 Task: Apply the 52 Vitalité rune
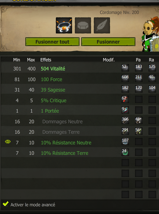(125, 68)
